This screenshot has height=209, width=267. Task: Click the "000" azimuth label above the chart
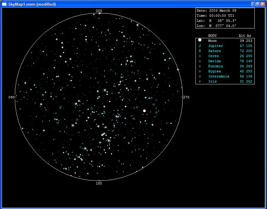[x=99, y=11]
